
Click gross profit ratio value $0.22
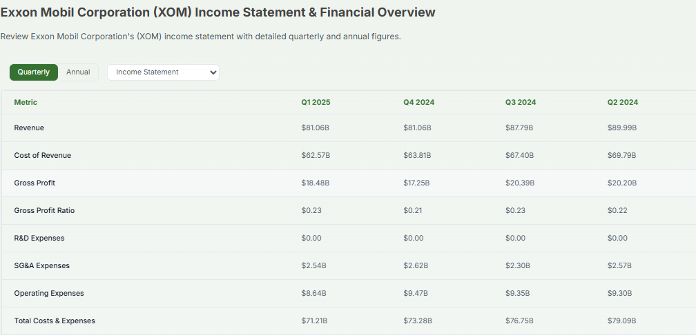tap(617, 210)
